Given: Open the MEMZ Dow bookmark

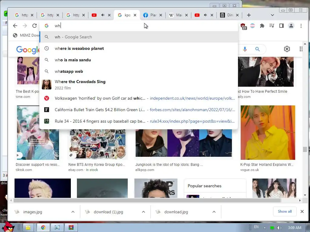Looking at the screenshot, I should 26,35.
